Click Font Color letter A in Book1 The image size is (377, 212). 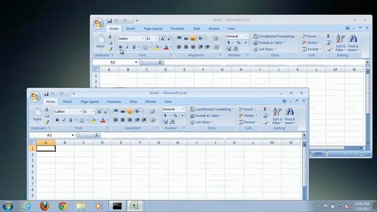166,47
